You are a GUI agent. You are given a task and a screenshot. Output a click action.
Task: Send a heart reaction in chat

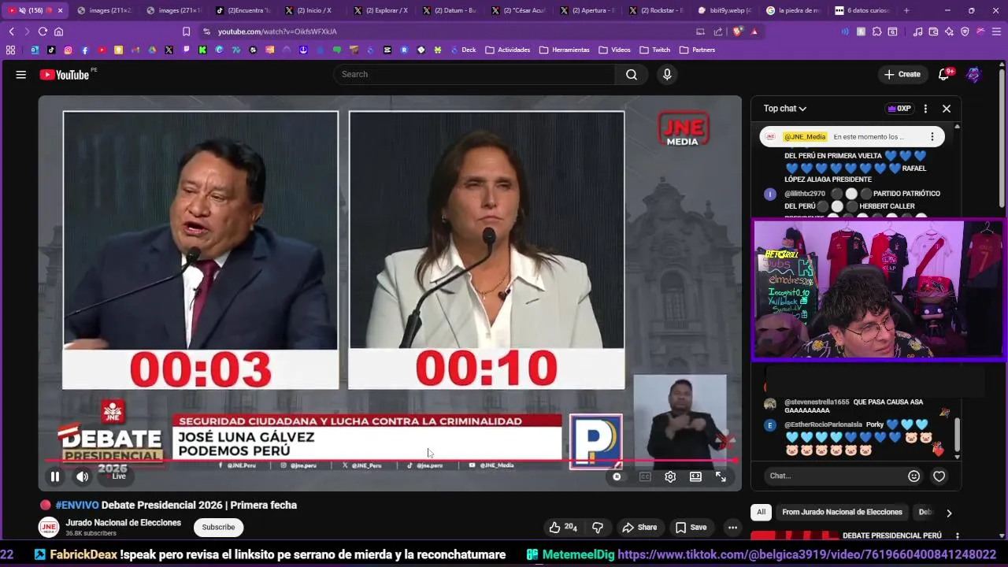[x=939, y=476]
